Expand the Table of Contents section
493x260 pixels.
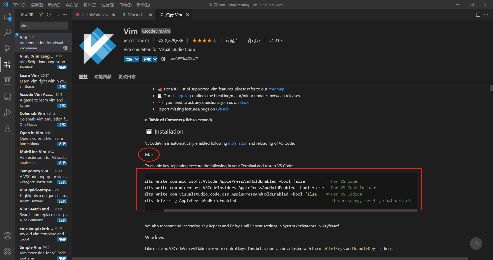point(178,120)
